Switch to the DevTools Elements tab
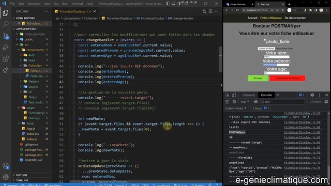The height and width of the screenshot is (186, 331). pyautogui.click(x=249, y=95)
